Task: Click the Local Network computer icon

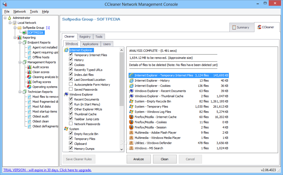Action: [15, 23]
